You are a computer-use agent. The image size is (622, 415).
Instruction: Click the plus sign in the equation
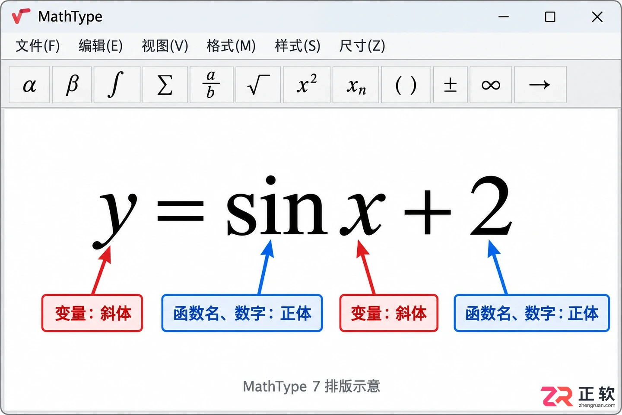pos(428,212)
